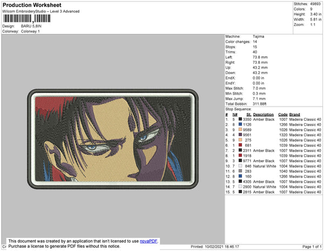Click the Stitches count 49893
The width and height of the screenshot is (324, 251).
(315, 4)
